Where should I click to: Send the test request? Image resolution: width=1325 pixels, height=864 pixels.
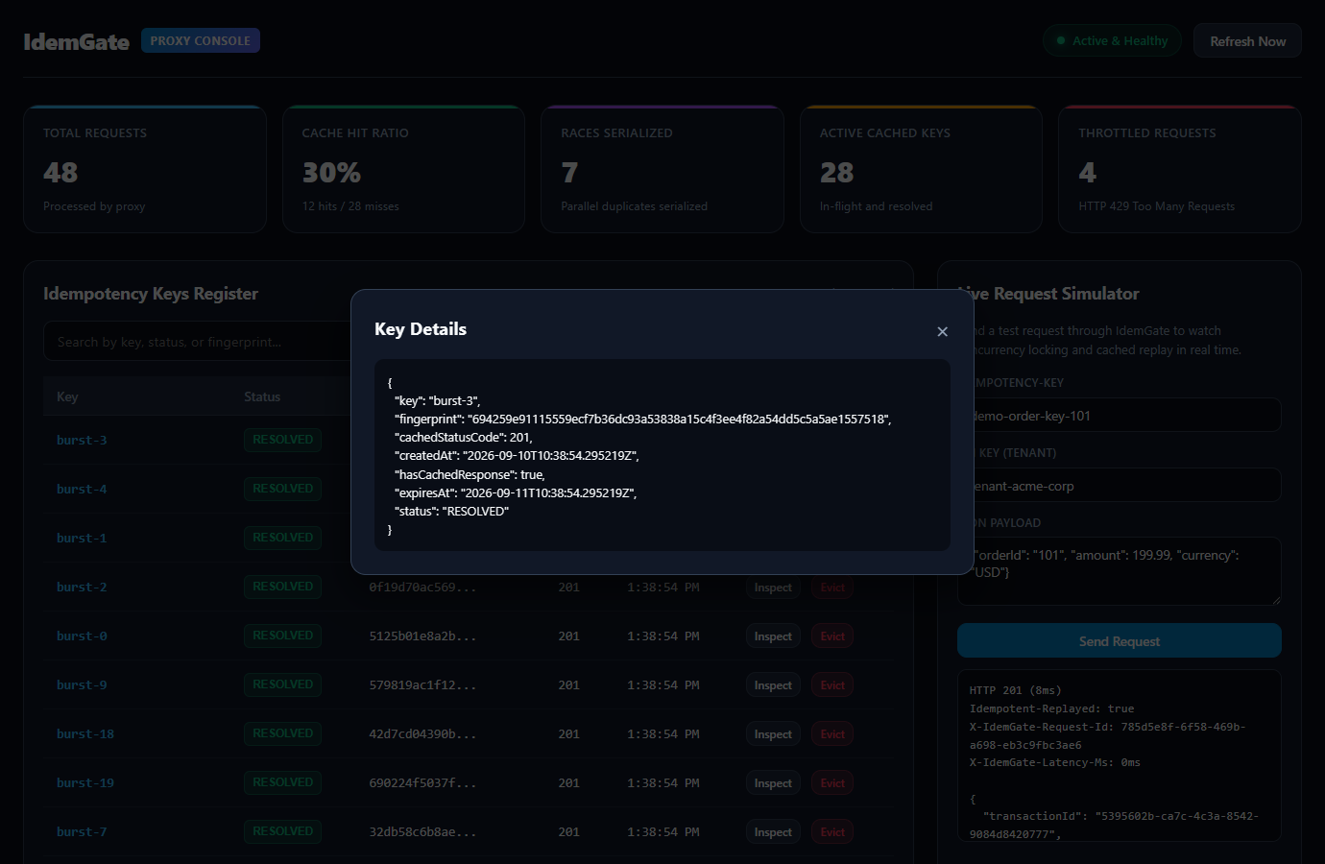[x=1119, y=641]
